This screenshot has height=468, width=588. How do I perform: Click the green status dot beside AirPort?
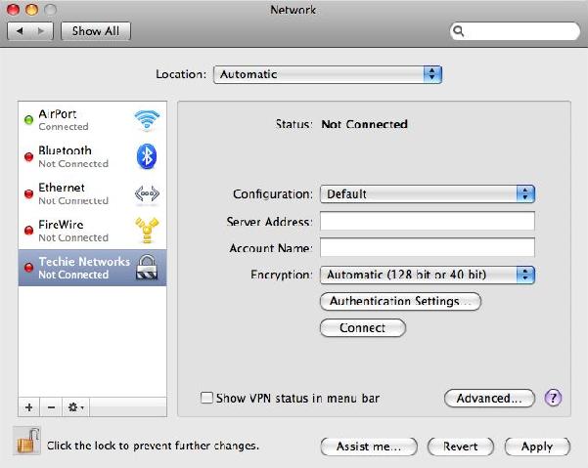29,120
